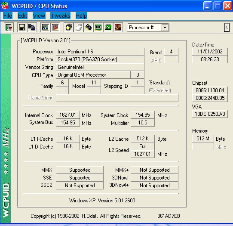
Task: Click the Processor field 'Intel Pentium III-S'
Action: (100, 52)
